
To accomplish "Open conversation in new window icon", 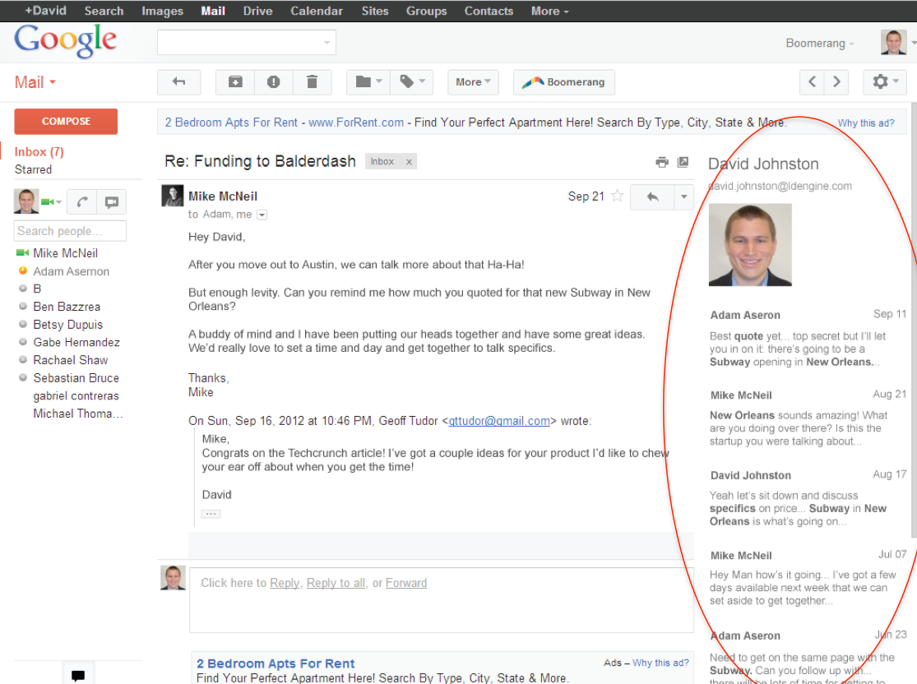I will pos(683,162).
